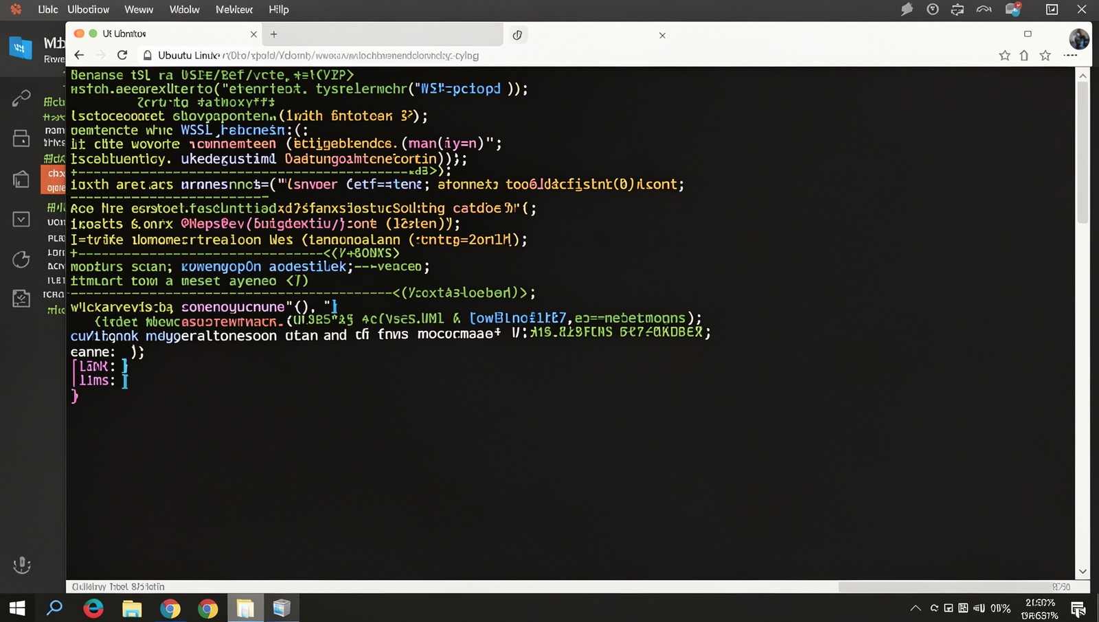This screenshot has height=622, width=1099.
Task: Click the copy pages icon in left sidebar
Action: (21, 179)
